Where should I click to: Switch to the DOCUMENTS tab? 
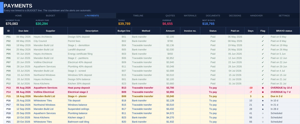(x=213, y=16)
